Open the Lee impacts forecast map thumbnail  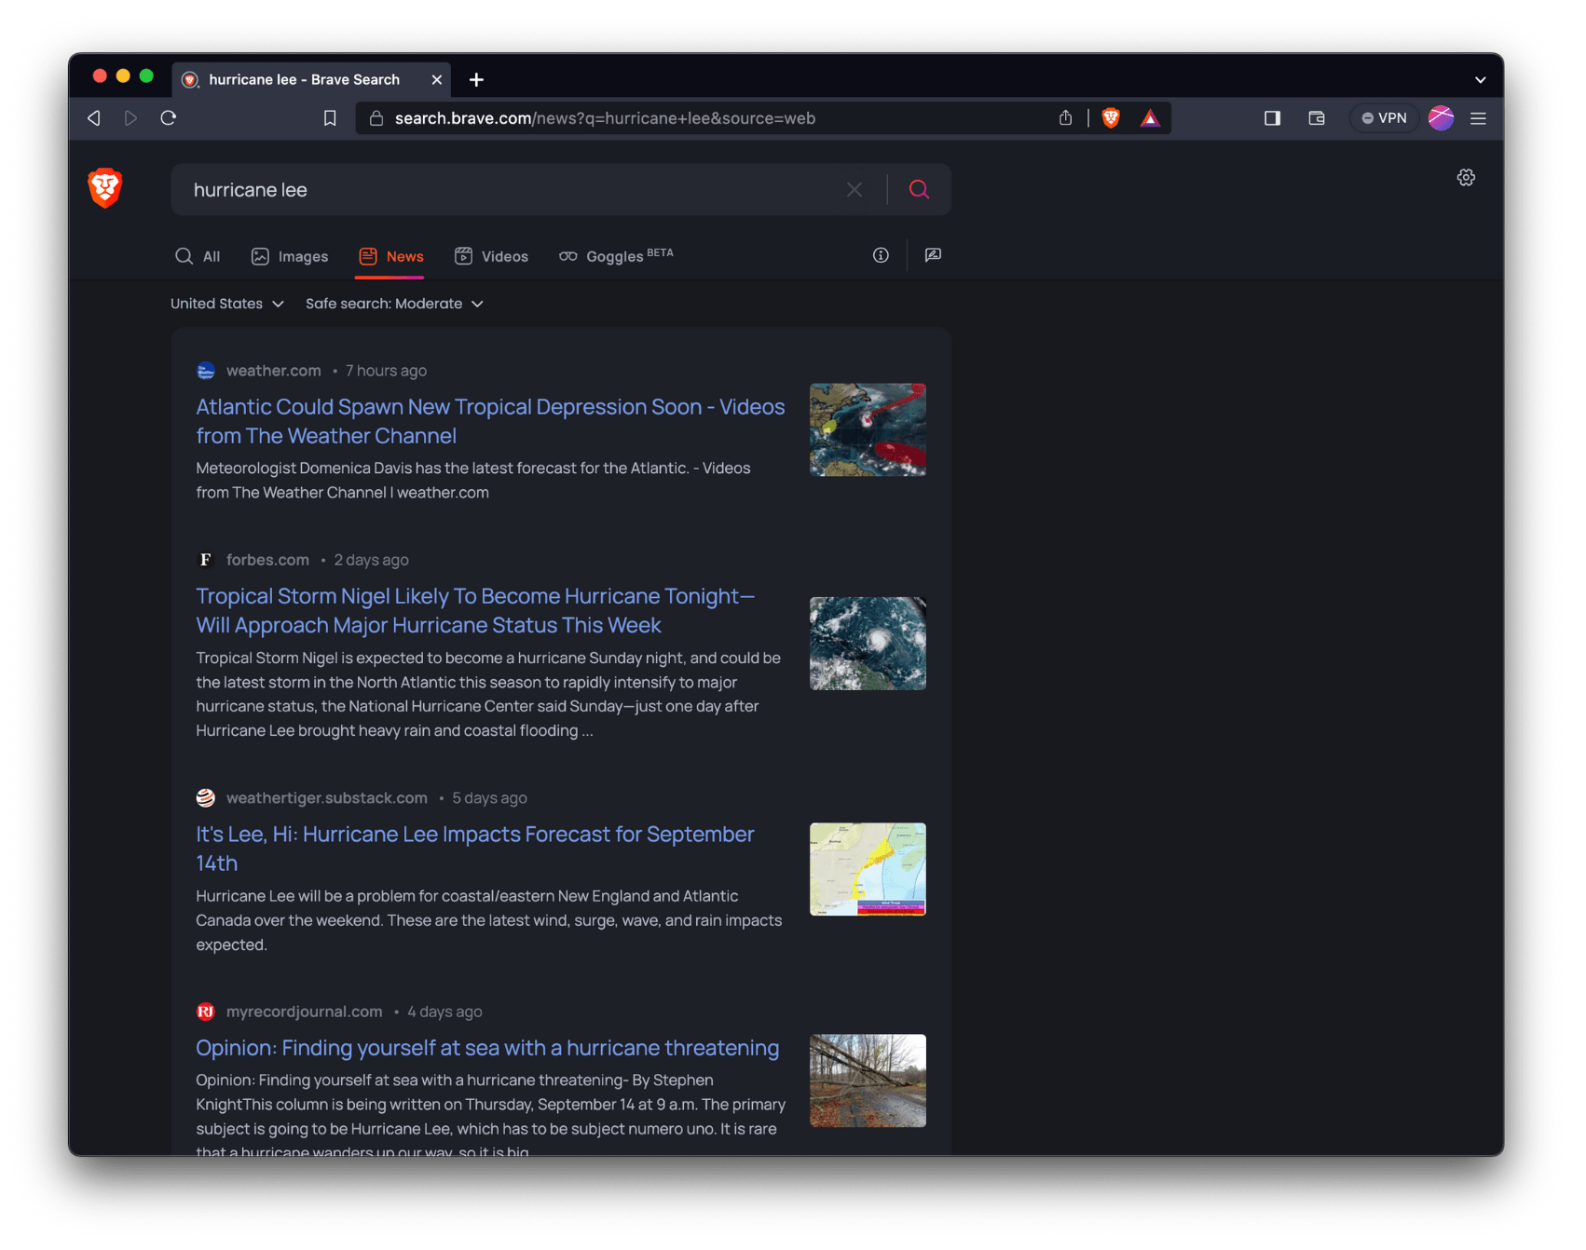(868, 869)
